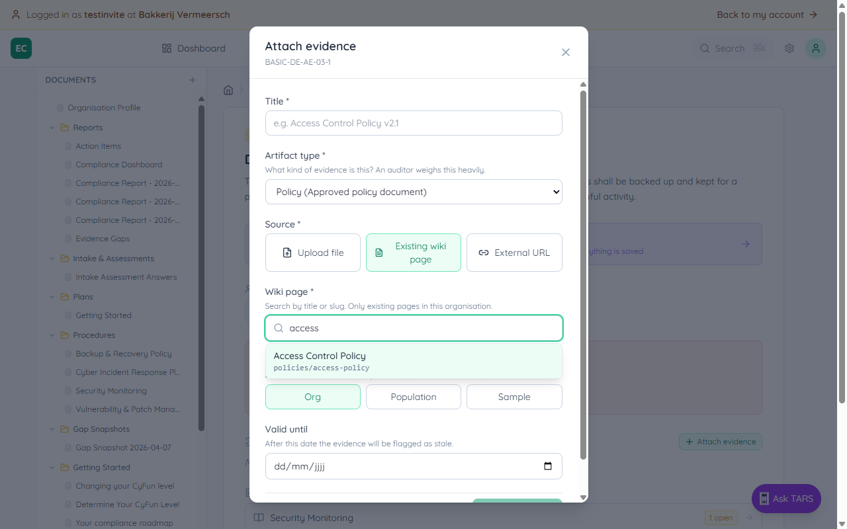Open the settings gear in the top bar
847x529 pixels.
pos(789,48)
